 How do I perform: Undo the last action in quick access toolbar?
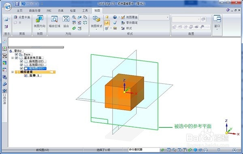pos(23,4)
